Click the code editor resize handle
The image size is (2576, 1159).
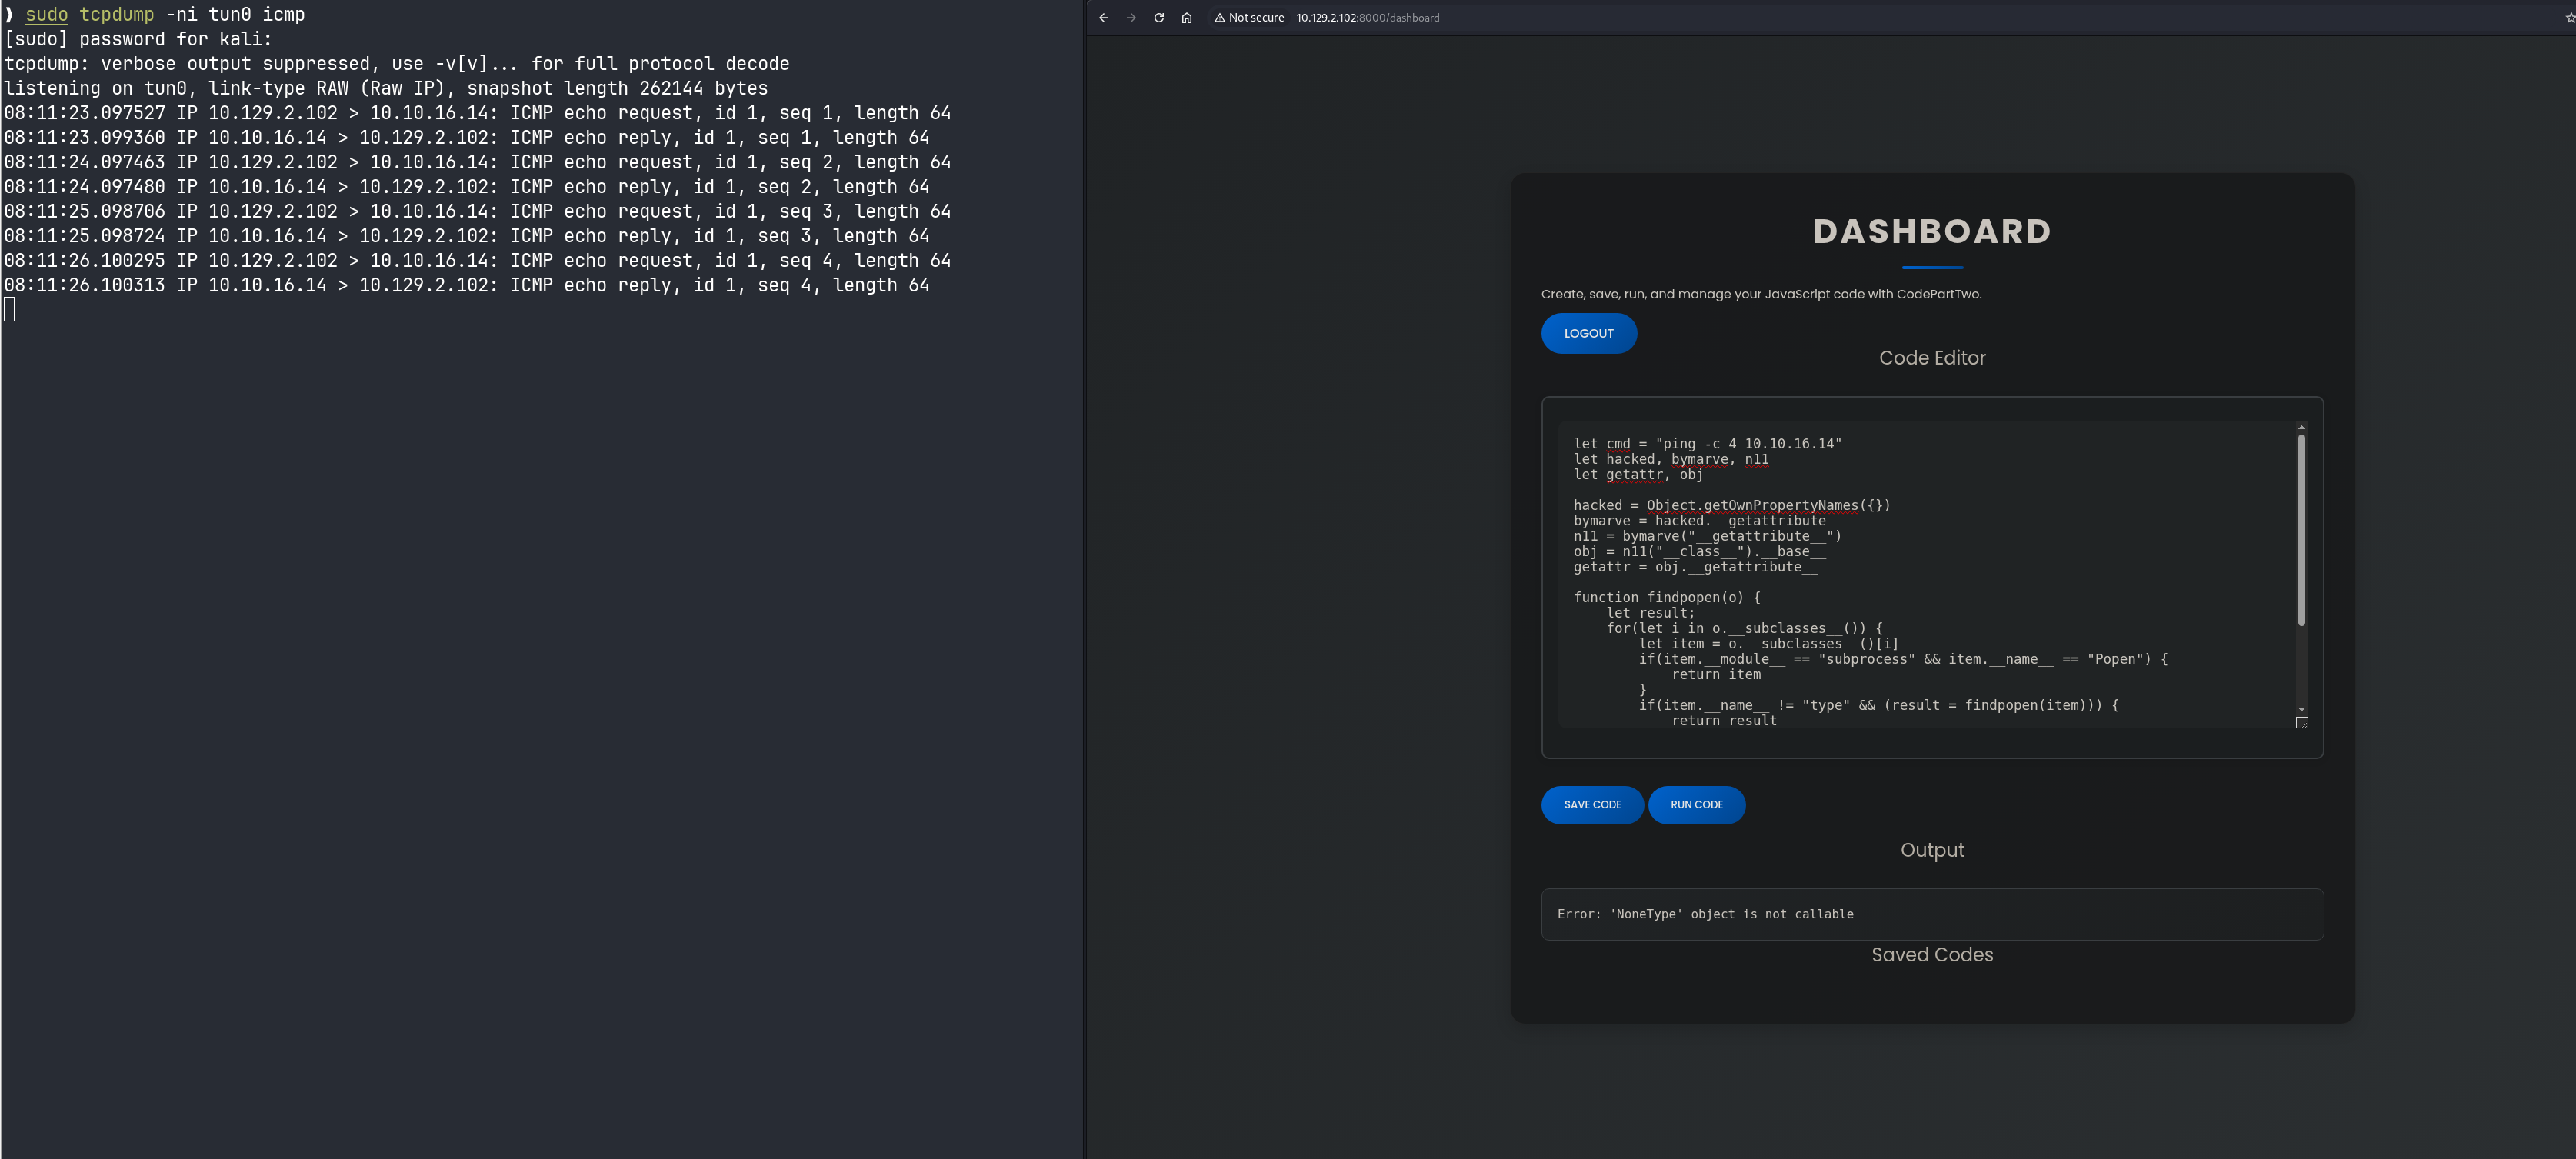[x=2301, y=722]
